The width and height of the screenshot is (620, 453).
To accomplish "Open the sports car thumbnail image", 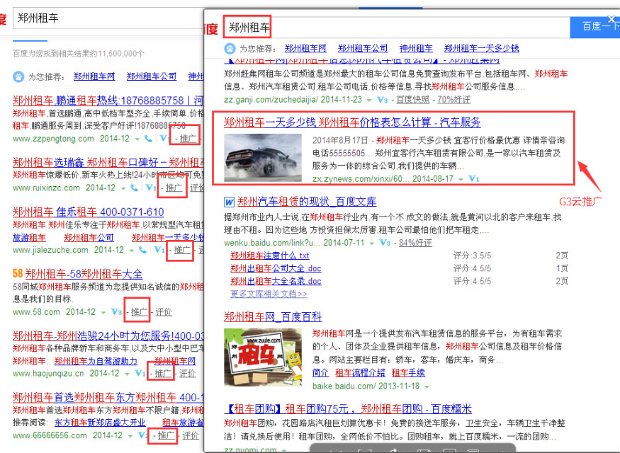I will coord(263,158).
